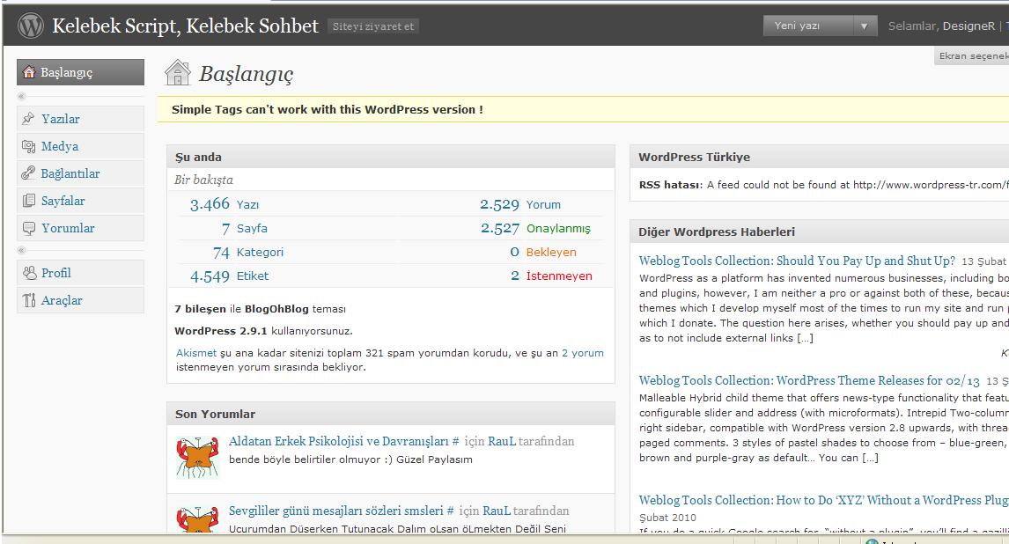Click the lower sidebar collapse separator arrow

(x=21, y=250)
